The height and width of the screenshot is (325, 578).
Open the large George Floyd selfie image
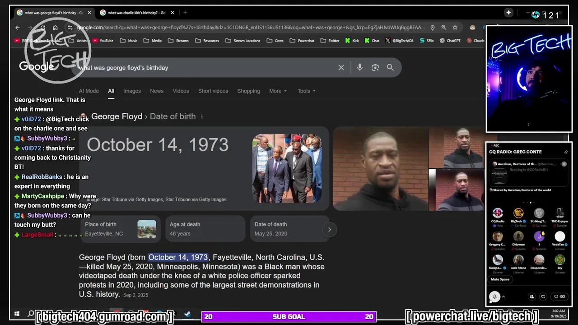[x=380, y=168]
